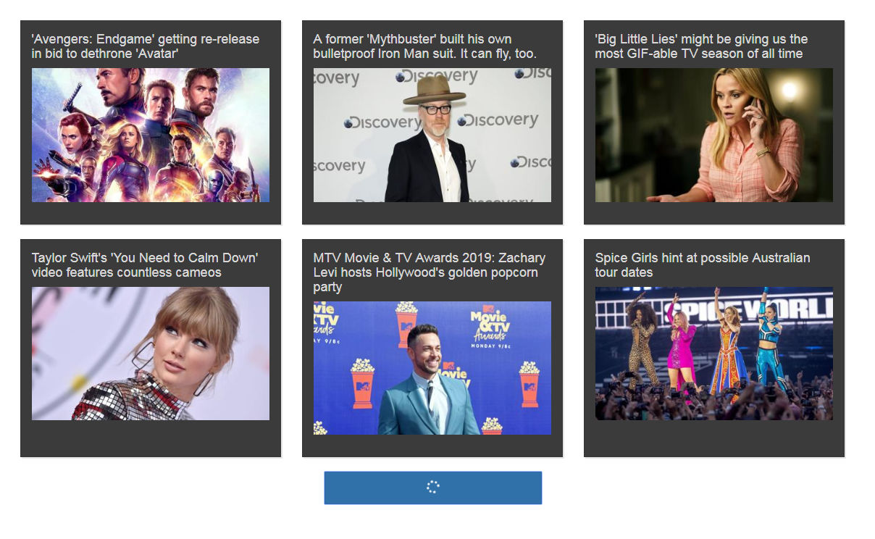Open the Spice Girls Australian tour headline

click(703, 265)
